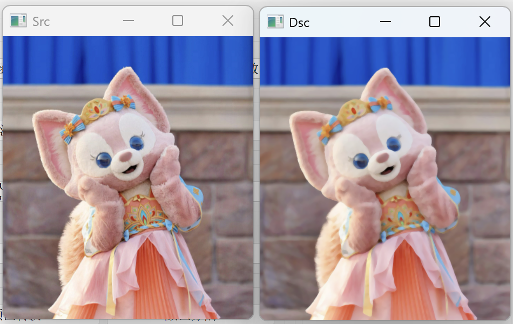Click the image displayed in Src window

[x=128, y=178]
